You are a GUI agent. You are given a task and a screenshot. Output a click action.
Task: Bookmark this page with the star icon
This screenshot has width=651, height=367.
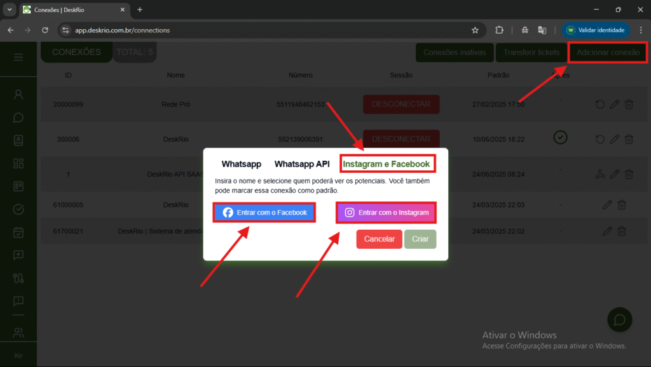[475, 30]
